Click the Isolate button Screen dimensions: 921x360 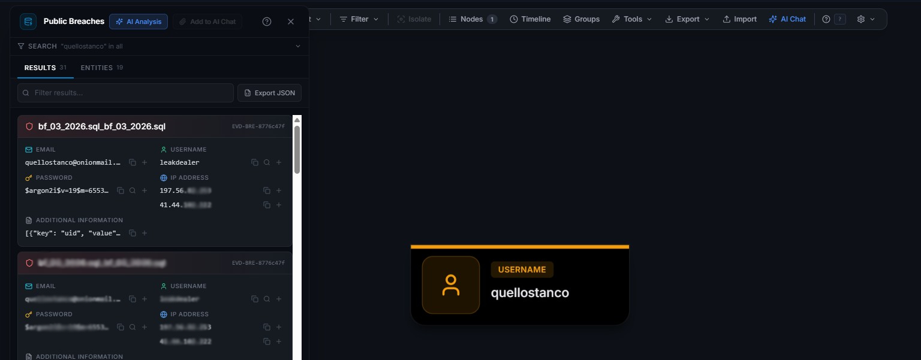coord(414,19)
